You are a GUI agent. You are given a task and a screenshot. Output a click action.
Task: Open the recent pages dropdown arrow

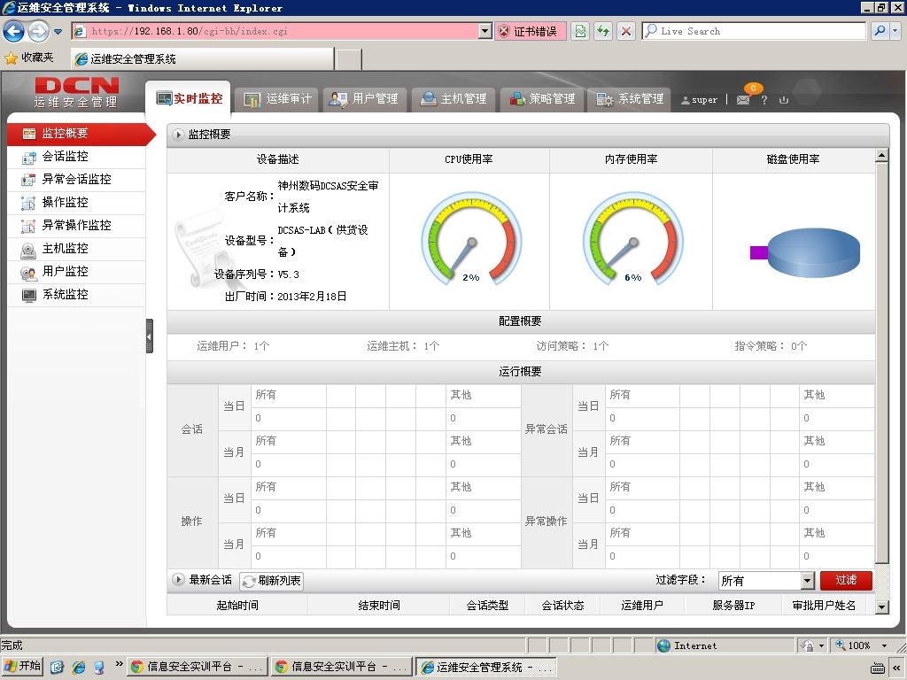(x=58, y=32)
